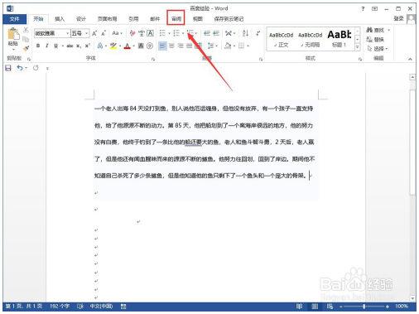The height and width of the screenshot is (314, 419).
Task: Toggle Superscript formatting
Action: [x=88, y=46]
